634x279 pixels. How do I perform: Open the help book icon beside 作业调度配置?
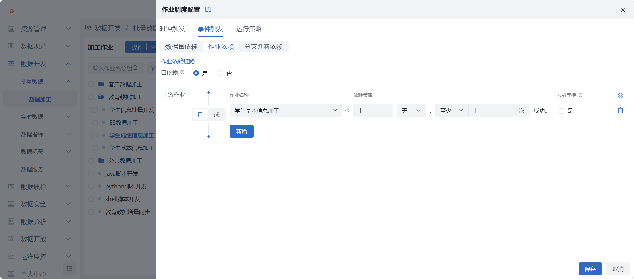[208, 9]
